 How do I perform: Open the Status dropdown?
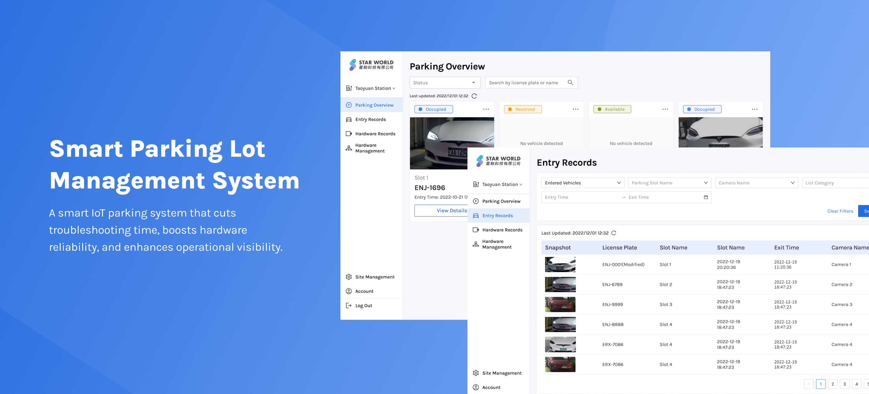(445, 83)
